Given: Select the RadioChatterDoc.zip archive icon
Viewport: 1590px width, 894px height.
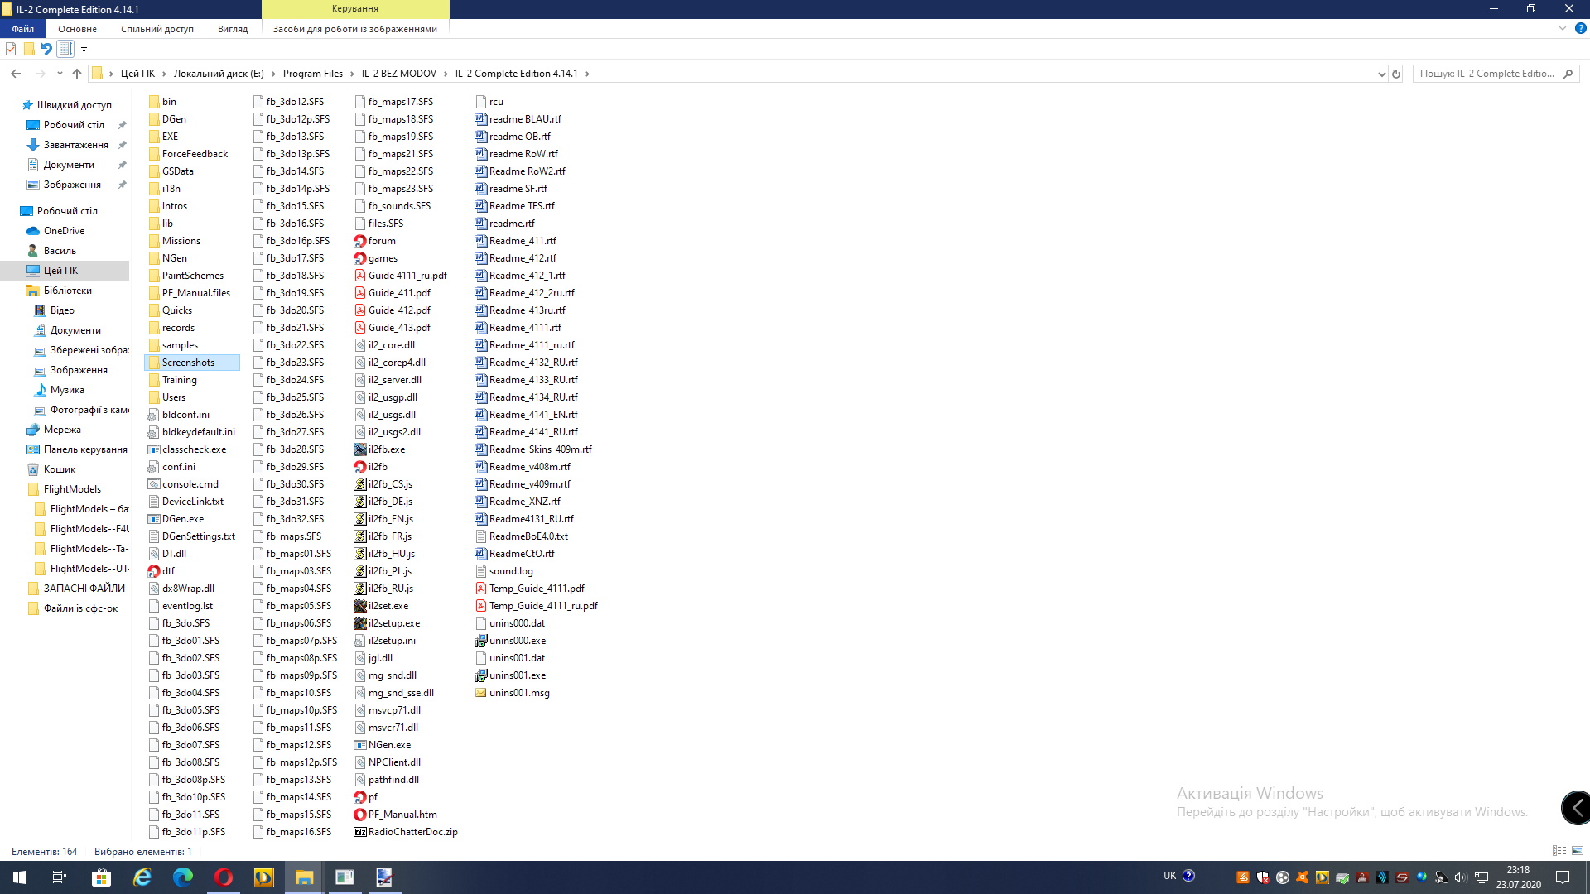Looking at the screenshot, I should [359, 832].
